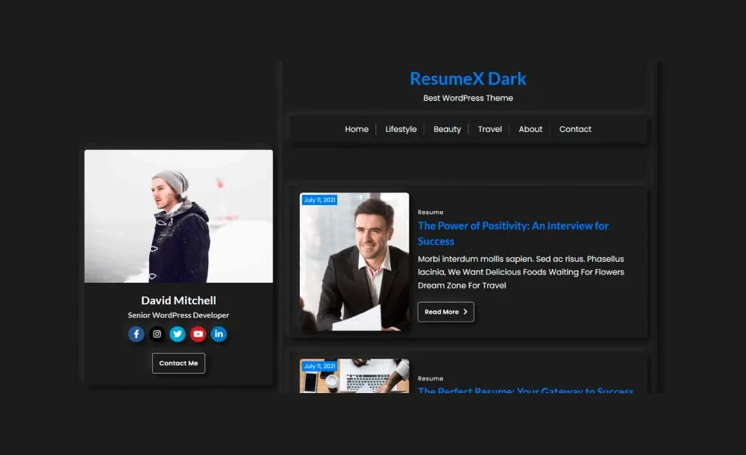Screen dimensions: 746x455
Task: Open the laptop desk thumbnail image
Action: [354, 376]
